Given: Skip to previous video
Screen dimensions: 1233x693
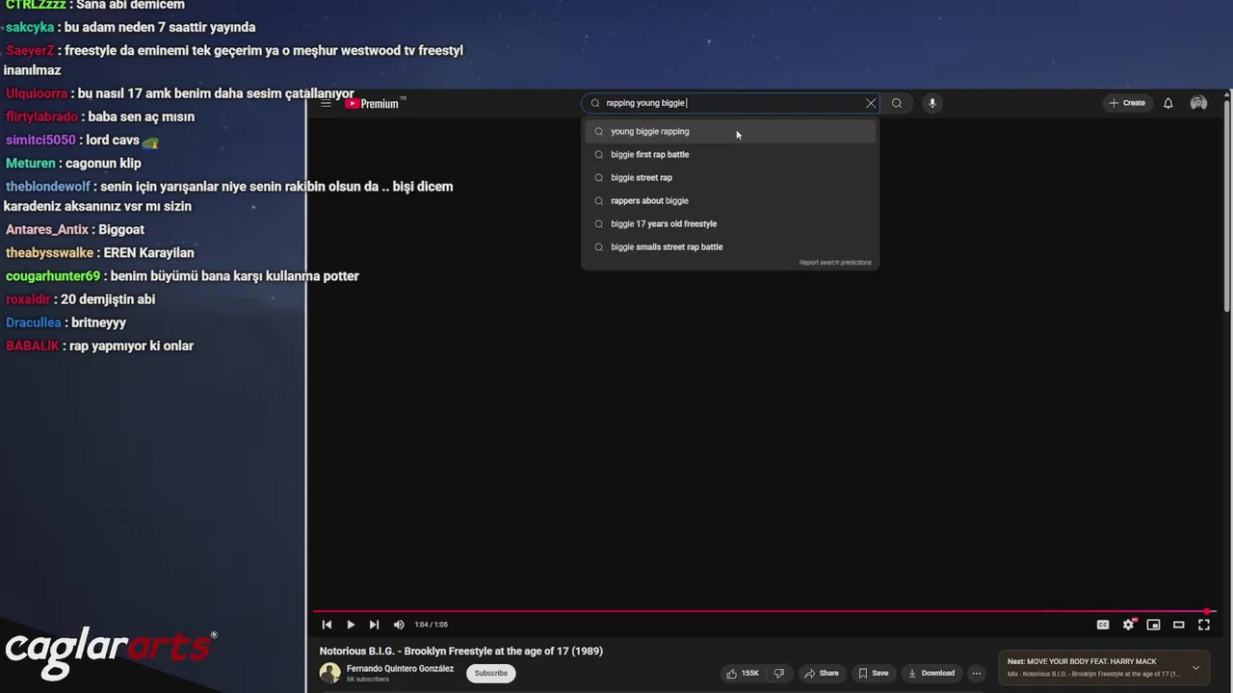Looking at the screenshot, I should [x=327, y=625].
